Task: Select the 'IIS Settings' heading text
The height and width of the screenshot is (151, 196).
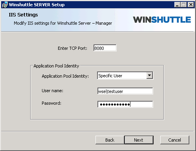Action: (x=23, y=15)
